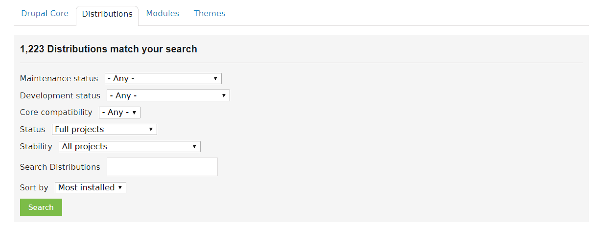
Task: Open the Modules tab
Action: pyautogui.click(x=163, y=14)
